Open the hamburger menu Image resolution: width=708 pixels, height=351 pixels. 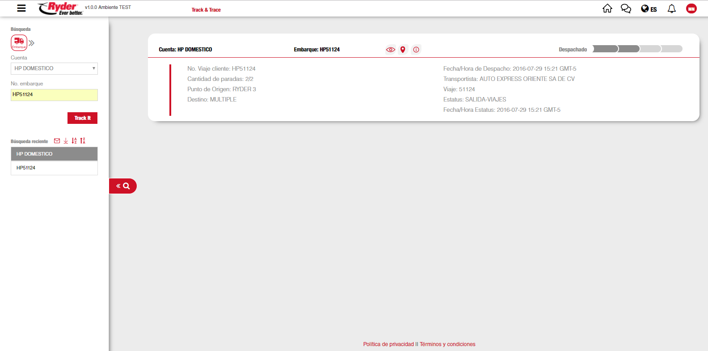21,8
